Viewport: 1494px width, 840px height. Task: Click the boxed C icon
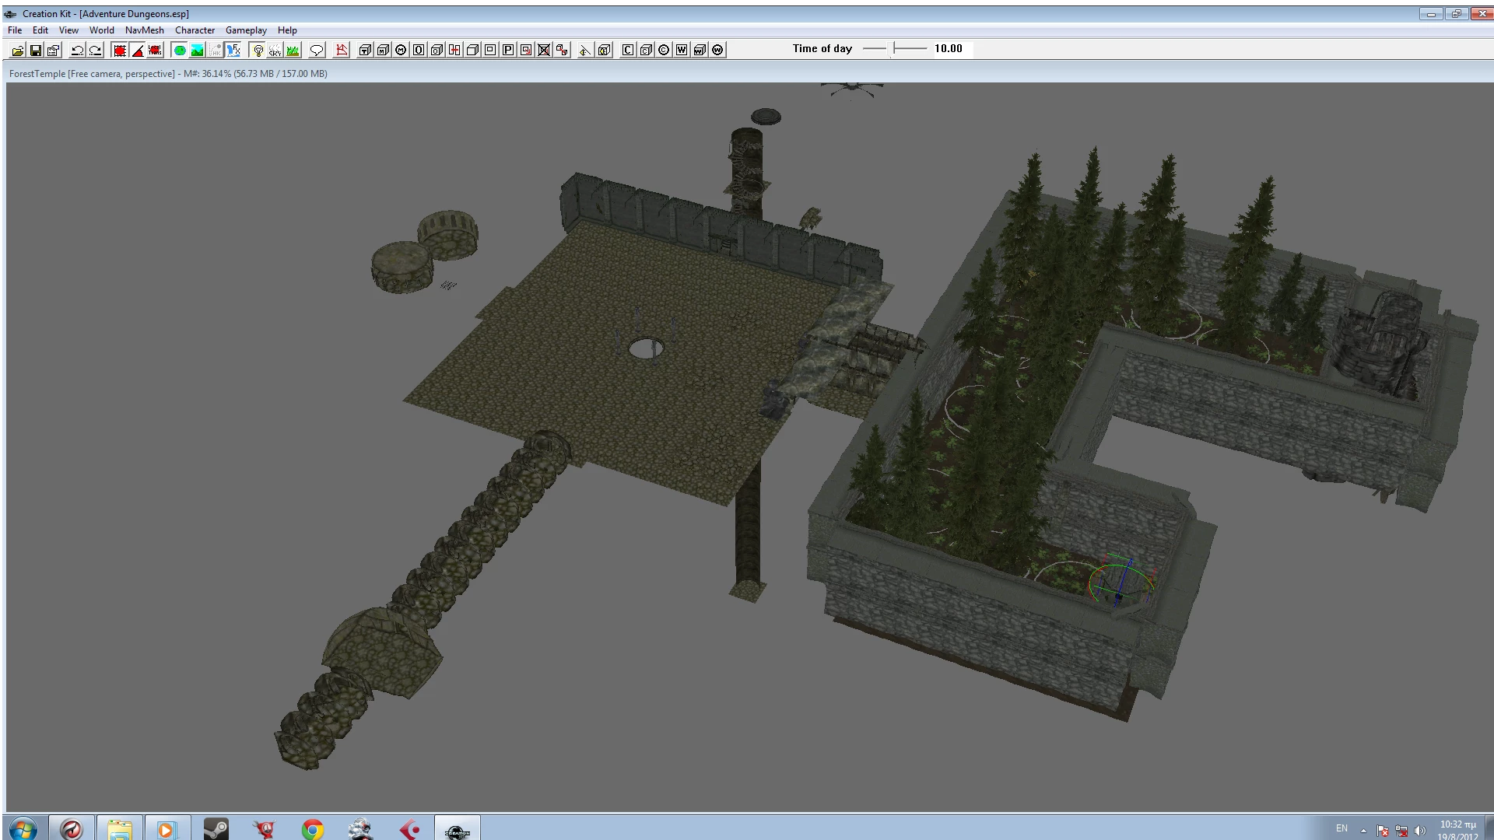[x=628, y=51]
